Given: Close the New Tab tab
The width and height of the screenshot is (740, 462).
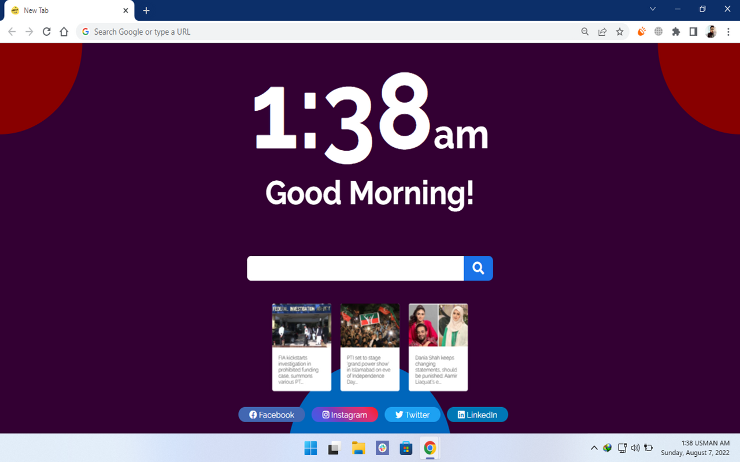Looking at the screenshot, I should [125, 10].
